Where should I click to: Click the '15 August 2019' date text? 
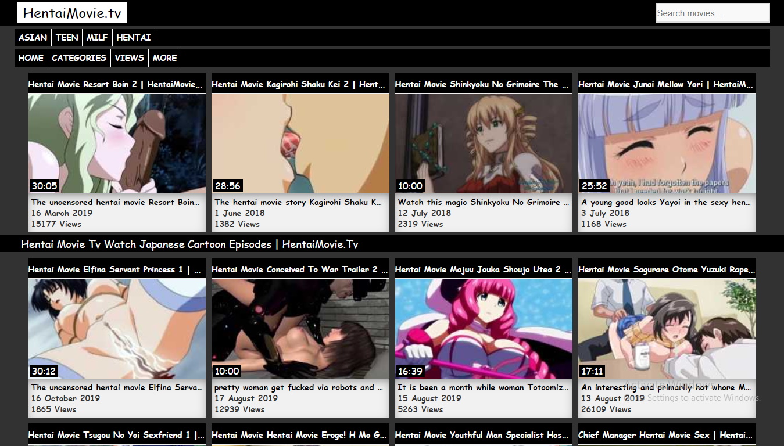(x=429, y=398)
